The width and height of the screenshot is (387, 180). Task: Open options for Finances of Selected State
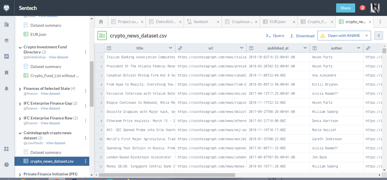pyautogui.click(x=86, y=91)
